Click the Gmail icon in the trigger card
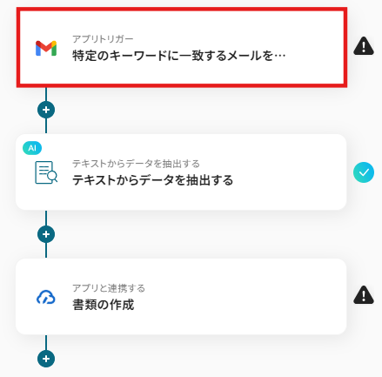This screenshot has width=382, height=377. pos(46,48)
